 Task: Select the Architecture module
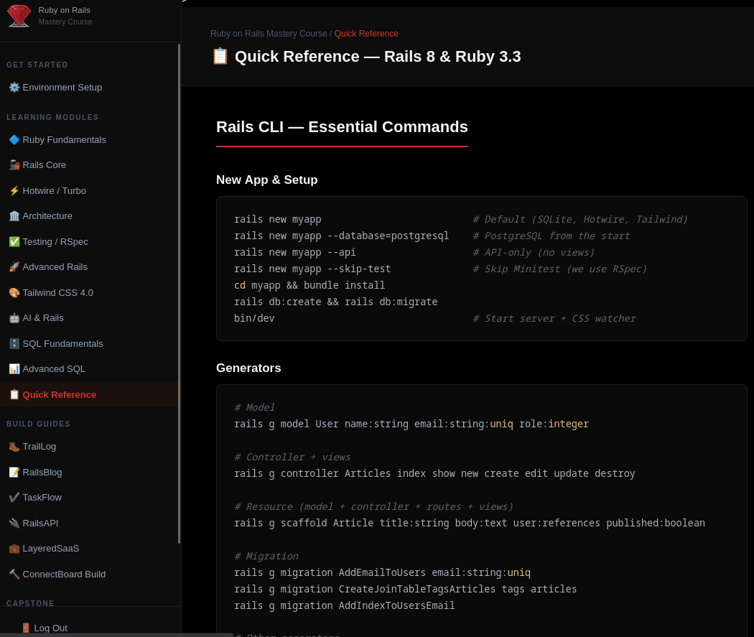(x=89, y=216)
